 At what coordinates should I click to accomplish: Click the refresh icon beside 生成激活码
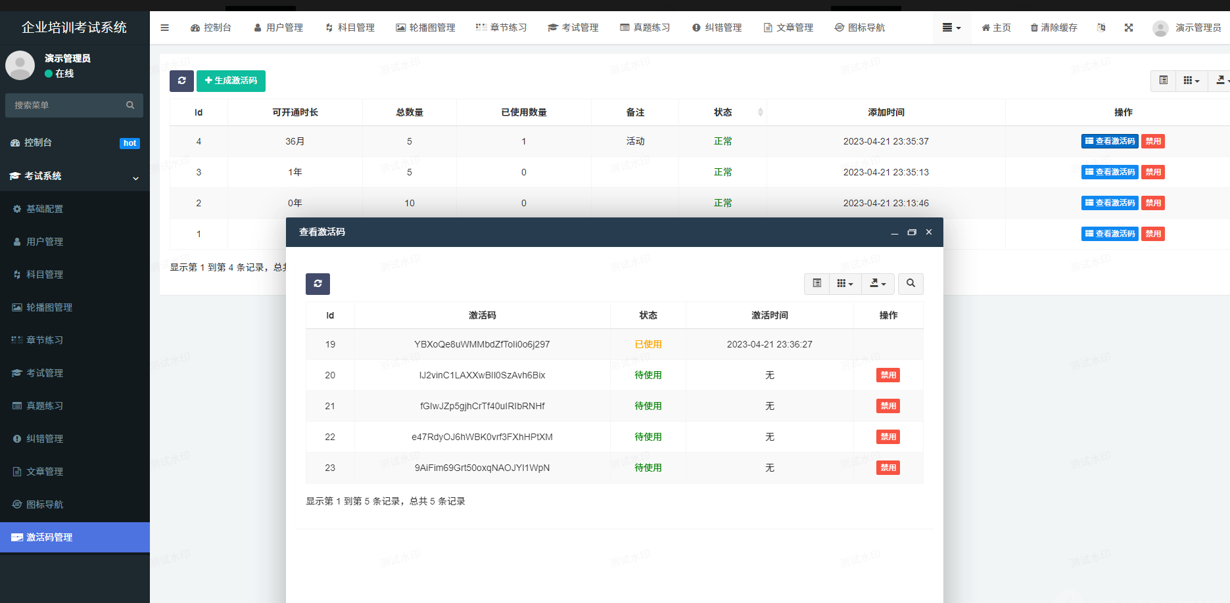[181, 81]
